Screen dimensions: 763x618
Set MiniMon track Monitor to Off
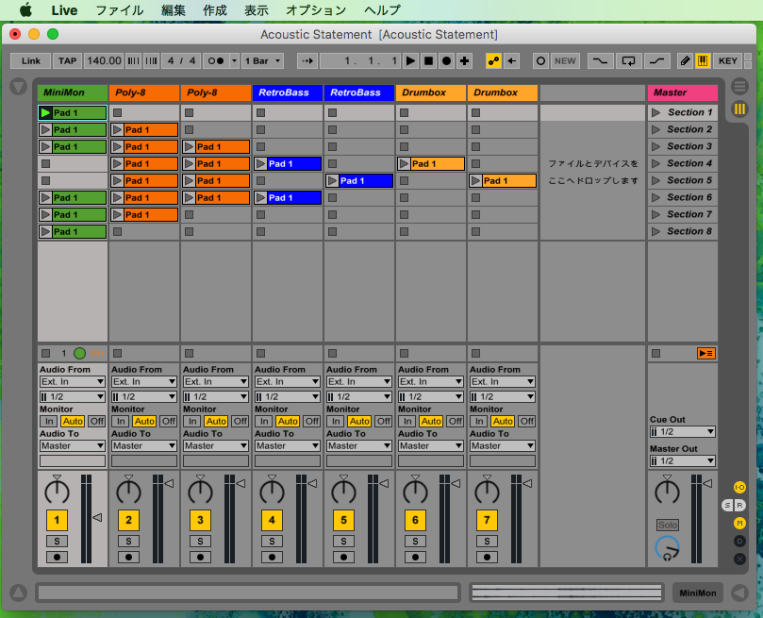click(96, 422)
